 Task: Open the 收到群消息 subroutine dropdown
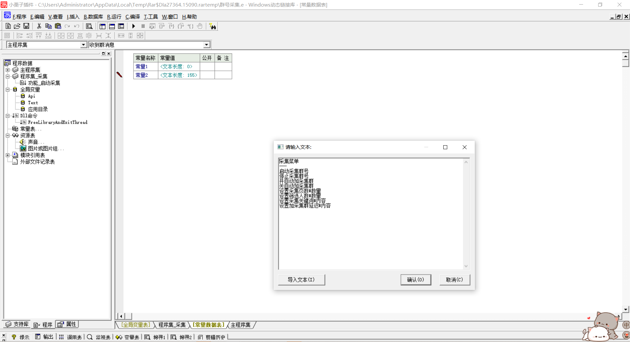click(x=206, y=45)
